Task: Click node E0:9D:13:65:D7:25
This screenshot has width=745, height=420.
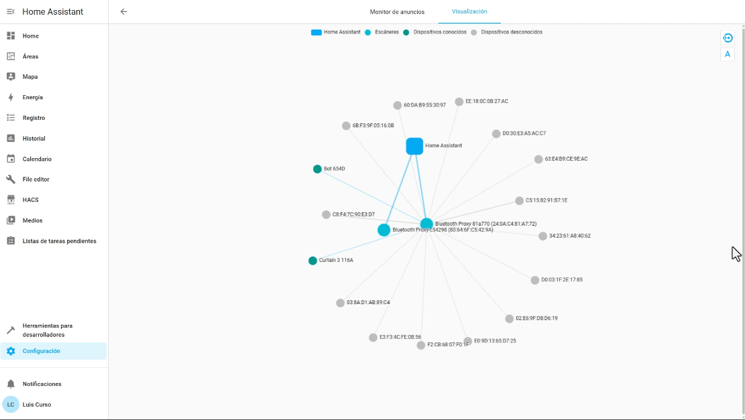Action: pyautogui.click(x=467, y=341)
